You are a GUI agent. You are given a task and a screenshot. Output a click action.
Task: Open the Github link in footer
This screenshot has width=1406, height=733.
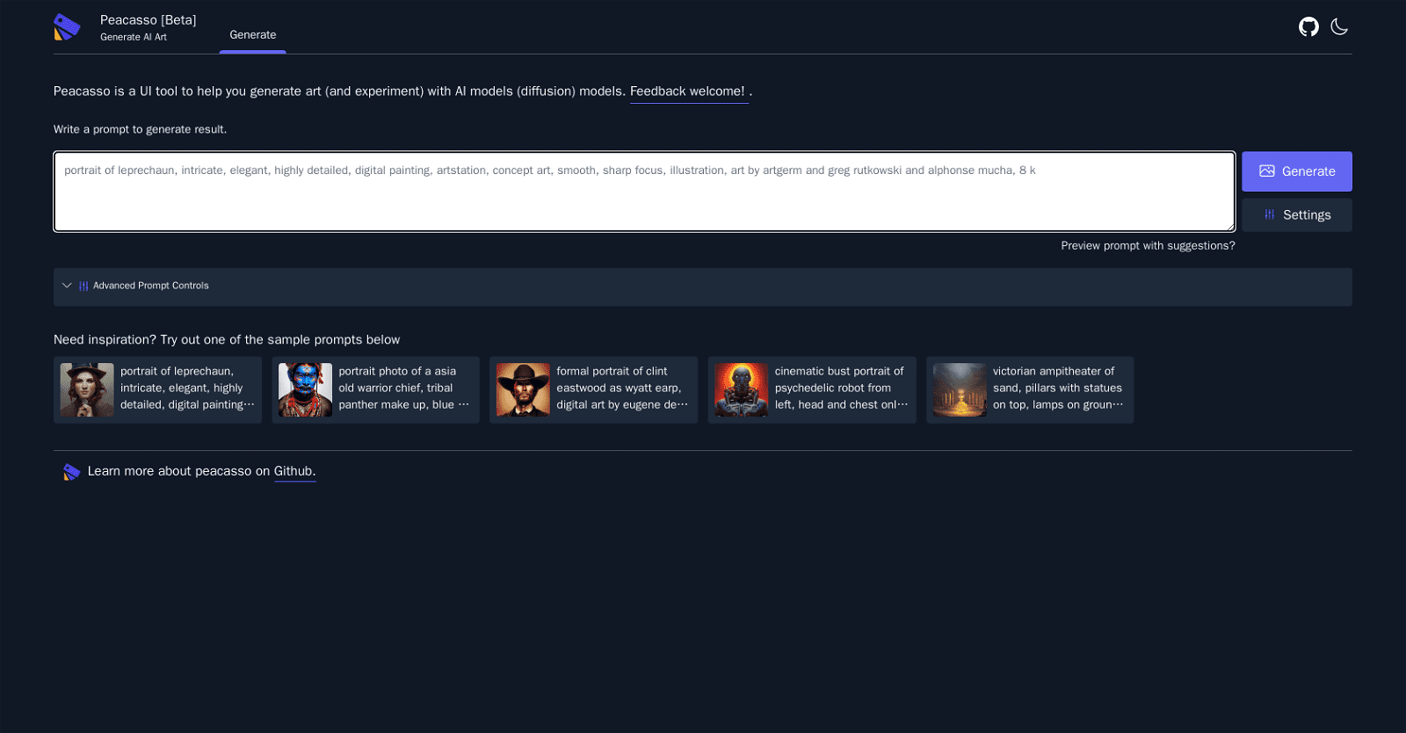pyautogui.click(x=294, y=471)
